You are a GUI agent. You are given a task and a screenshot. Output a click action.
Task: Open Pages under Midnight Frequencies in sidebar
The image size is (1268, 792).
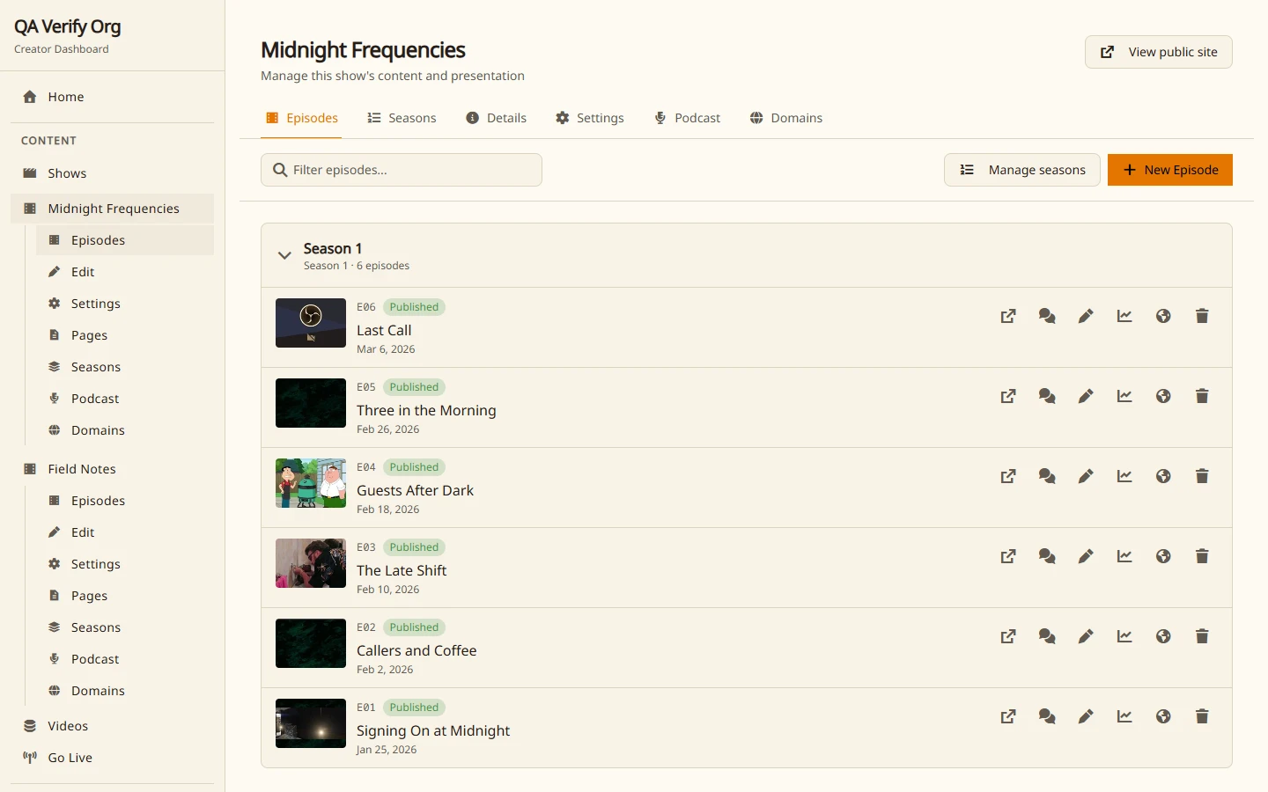[125, 335]
